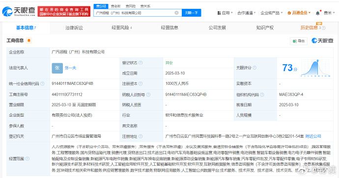Switch to 查公司 search tab
The height and width of the screenshot is (178, 339).
coord(101,6)
